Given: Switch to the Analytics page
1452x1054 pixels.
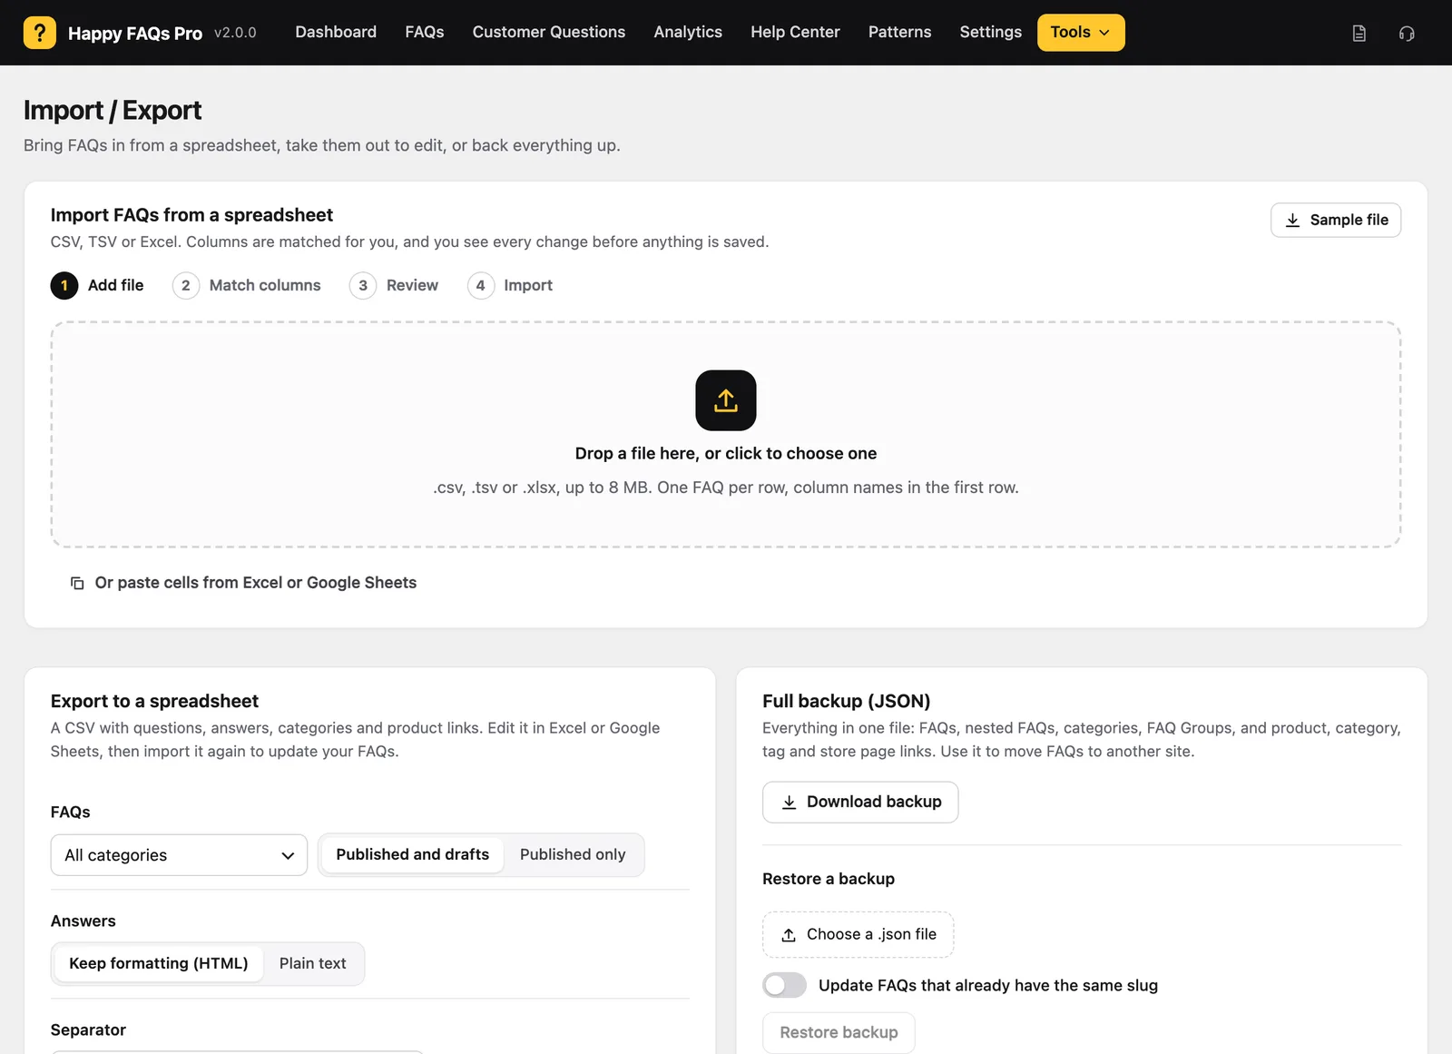Looking at the screenshot, I should [x=688, y=32].
